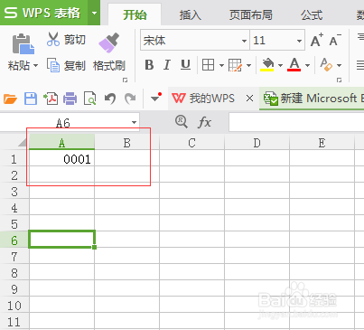Switch to the 页面布局 ribbon tab
The image size is (364, 330).
pyautogui.click(x=250, y=14)
